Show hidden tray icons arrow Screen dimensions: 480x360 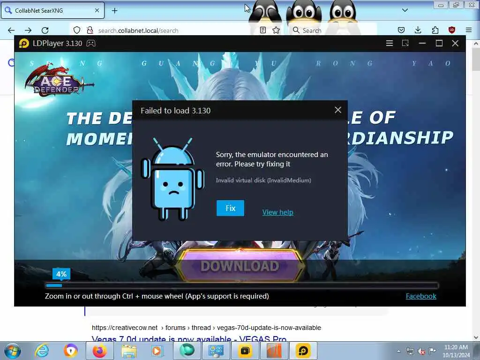(398, 351)
